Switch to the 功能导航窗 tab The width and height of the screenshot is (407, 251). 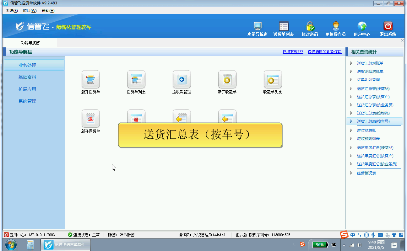point(30,43)
